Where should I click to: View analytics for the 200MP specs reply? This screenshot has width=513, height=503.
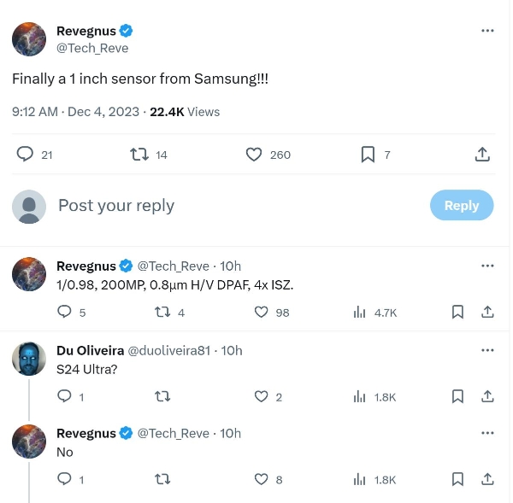[360, 313]
